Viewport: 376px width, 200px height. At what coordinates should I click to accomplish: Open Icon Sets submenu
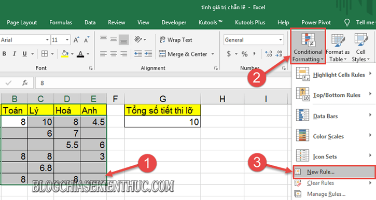coord(334,156)
